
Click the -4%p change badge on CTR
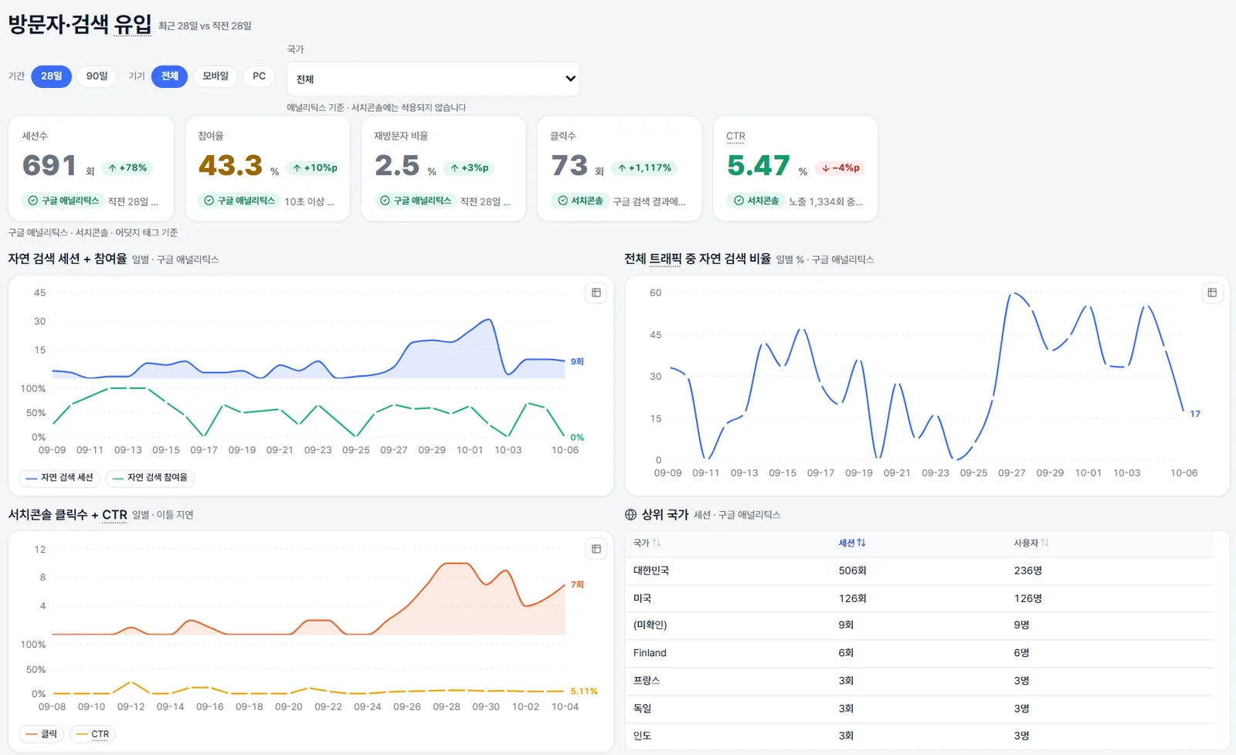tap(840, 168)
